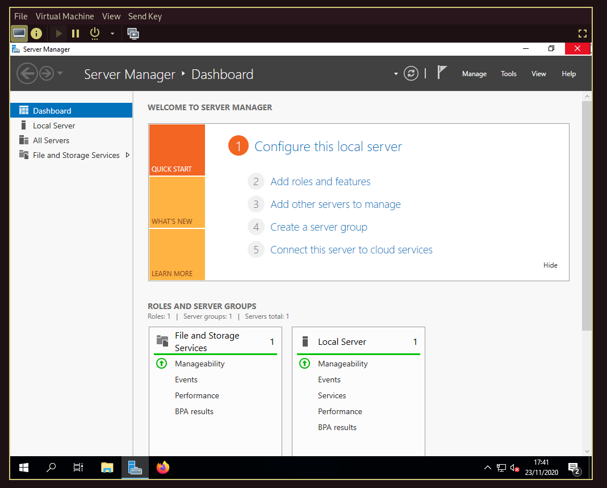This screenshot has width=607, height=488.
Task: Show the virtual machine graphical console
Action: click(19, 34)
